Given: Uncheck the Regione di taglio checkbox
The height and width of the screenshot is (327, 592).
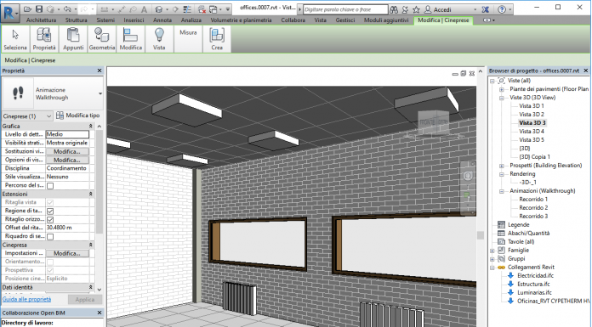Looking at the screenshot, I should tap(50, 211).
